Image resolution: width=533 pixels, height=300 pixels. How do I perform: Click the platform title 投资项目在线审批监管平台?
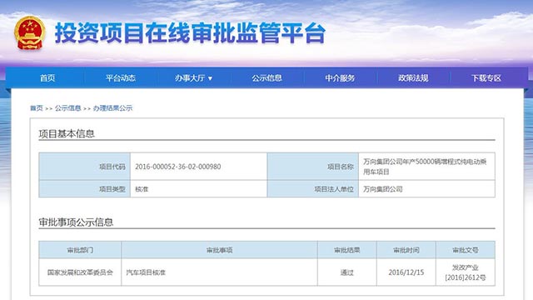tap(190, 33)
